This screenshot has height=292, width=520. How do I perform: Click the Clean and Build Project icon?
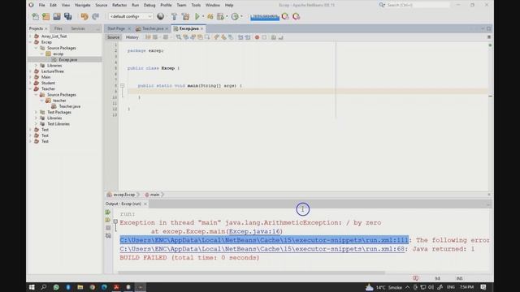(186, 16)
